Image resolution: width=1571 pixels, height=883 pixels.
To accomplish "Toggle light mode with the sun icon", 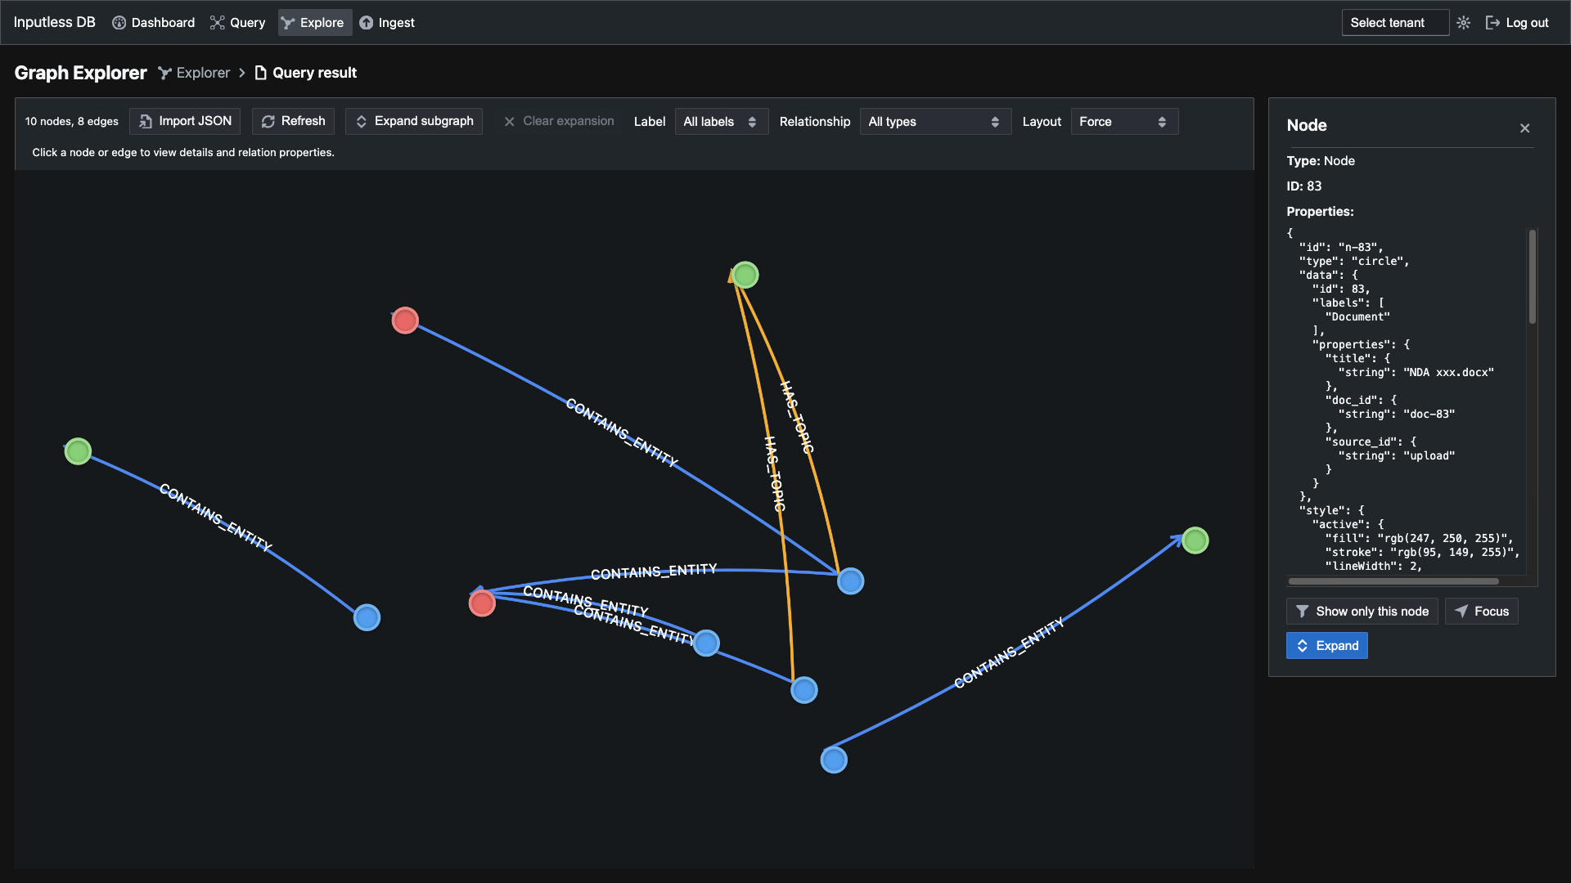I will tap(1464, 22).
